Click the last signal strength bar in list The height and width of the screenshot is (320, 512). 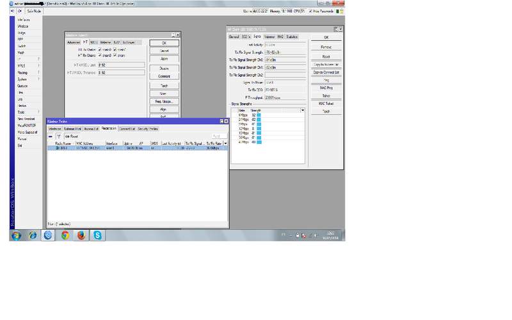coord(259,142)
